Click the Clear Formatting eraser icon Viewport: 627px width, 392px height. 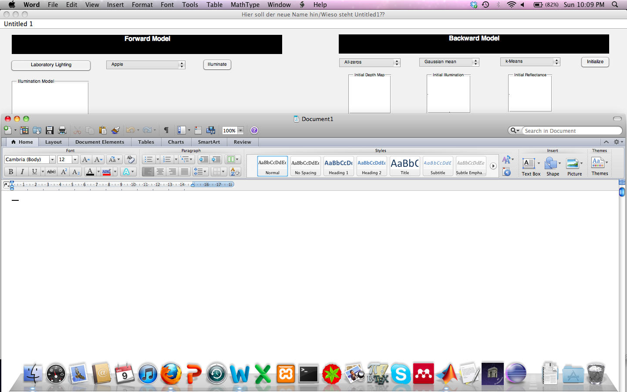(x=130, y=159)
